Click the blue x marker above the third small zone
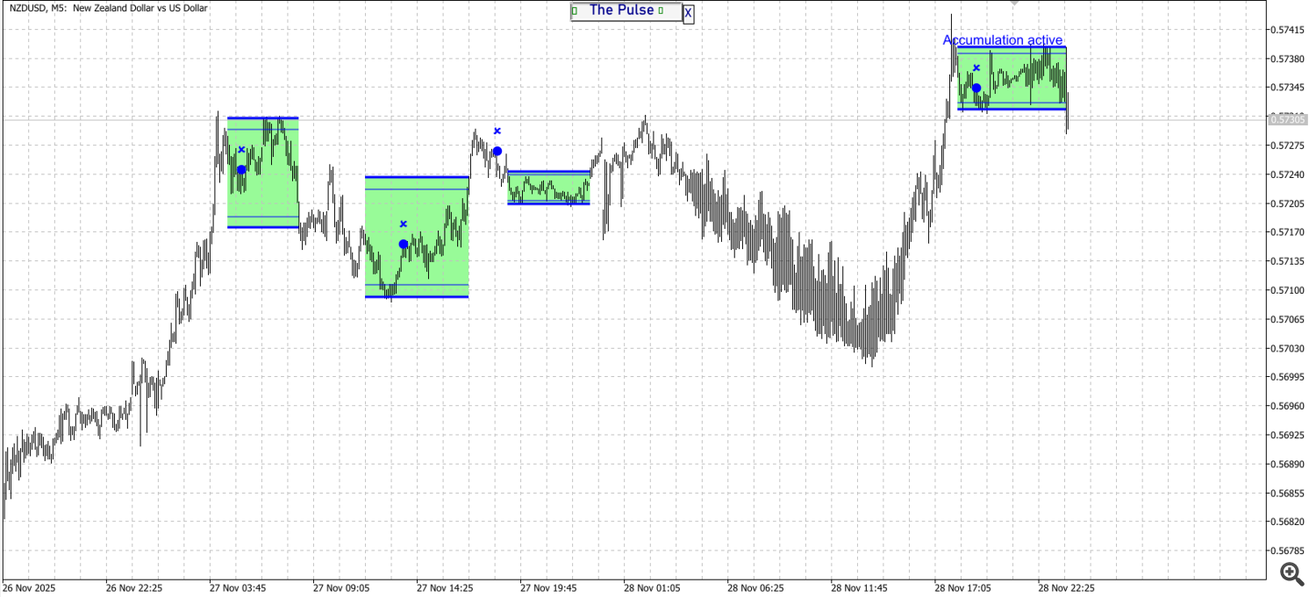 497,131
